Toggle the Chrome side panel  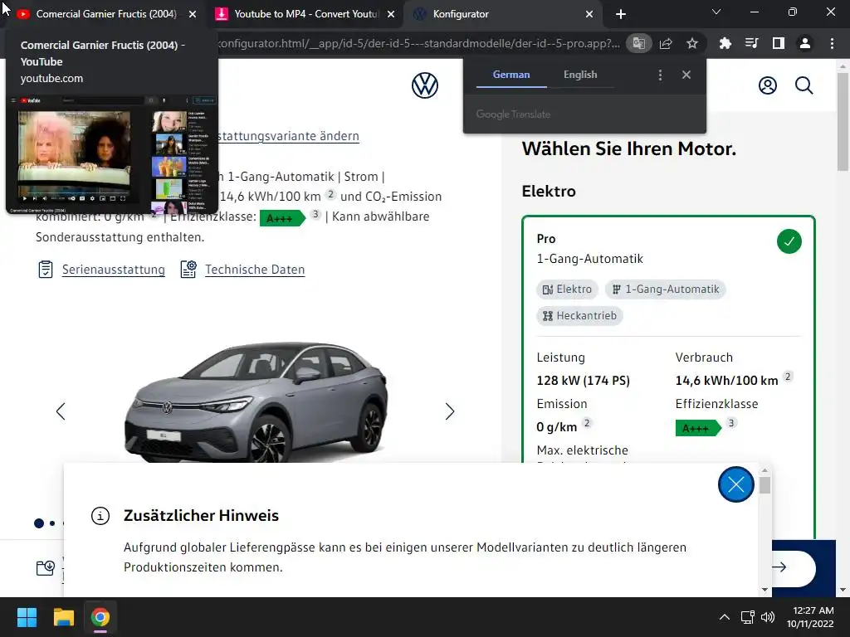pyautogui.click(x=779, y=43)
